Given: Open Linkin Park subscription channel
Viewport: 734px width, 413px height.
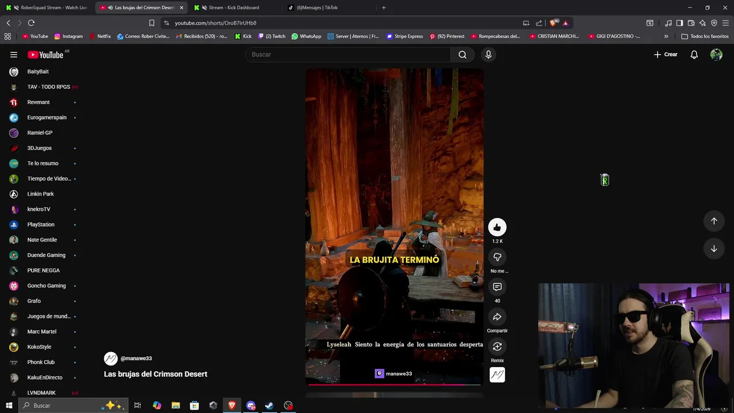Looking at the screenshot, I should 41,194.
